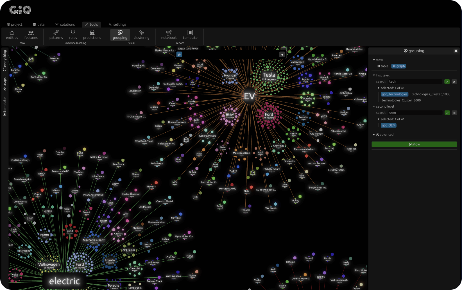Select the INEOS Automotive node
Image resolution: width=462 pixels, height=290 pixels.
click(93, 195)
